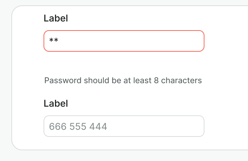Viewport: 248px width, 161px height.
Task: Click "8 characters" in the validation hint
Action: (178, 80)
